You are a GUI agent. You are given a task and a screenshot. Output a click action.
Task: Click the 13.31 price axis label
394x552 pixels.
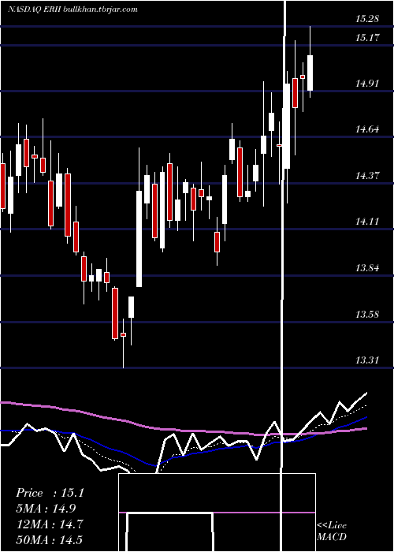tap(367, 360)
